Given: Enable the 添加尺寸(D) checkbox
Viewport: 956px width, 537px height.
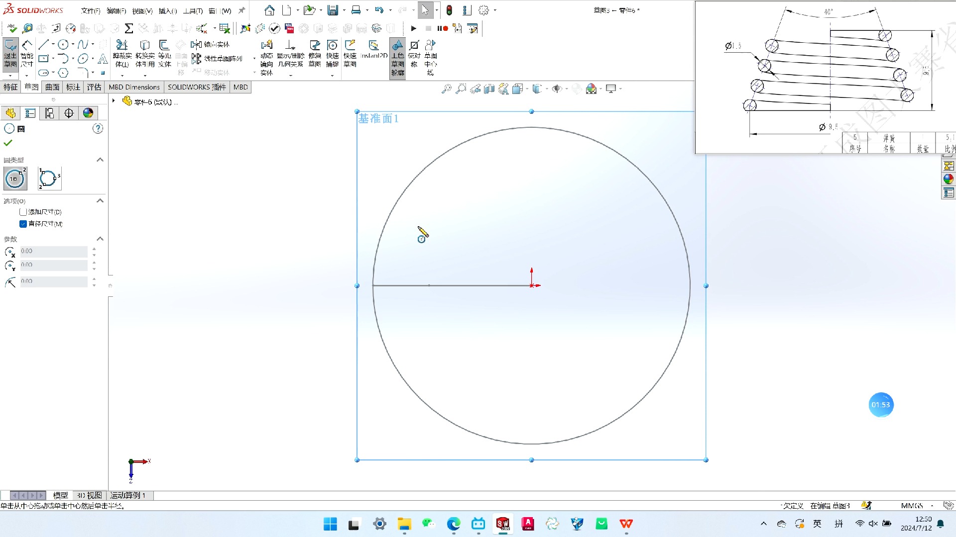Looking at the screenshot, I should pyautogui.click(x=23, y=212).
